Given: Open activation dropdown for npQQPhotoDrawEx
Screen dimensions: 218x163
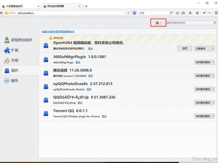Looking at the screenshot, I should (x=204, y=89).
